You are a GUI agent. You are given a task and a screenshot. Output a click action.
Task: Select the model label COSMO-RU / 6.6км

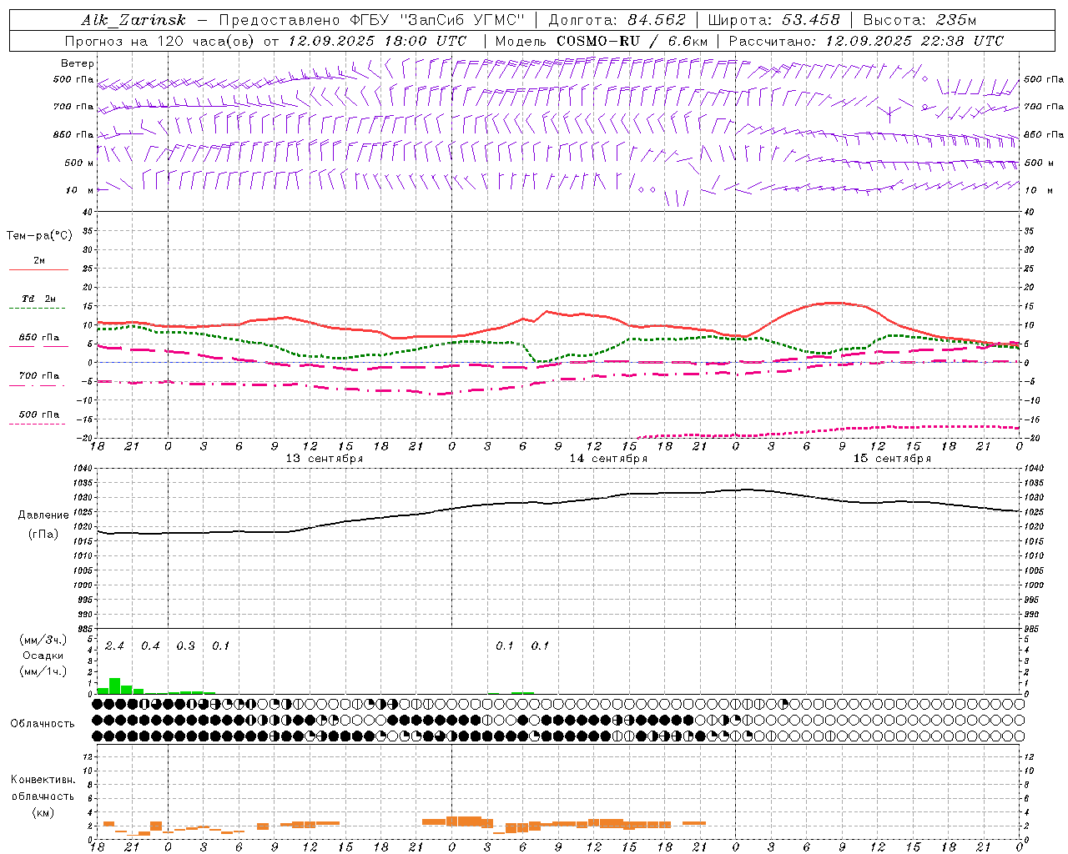coord(632,41)
